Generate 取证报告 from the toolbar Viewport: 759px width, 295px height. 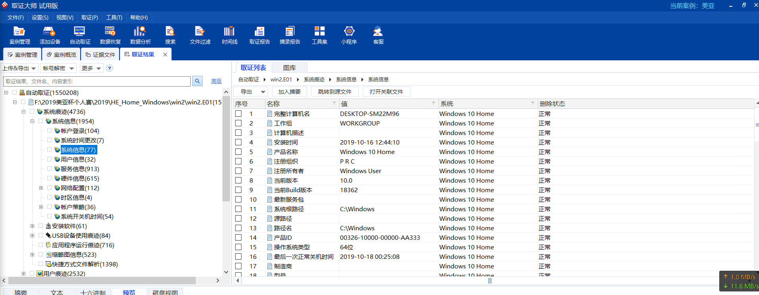pyautogui.click(x=259, y=35)
